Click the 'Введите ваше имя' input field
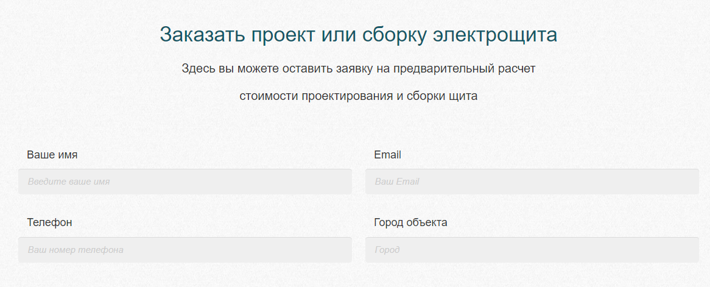This screenshot has height=287, width=710. [x=185, y=182]
